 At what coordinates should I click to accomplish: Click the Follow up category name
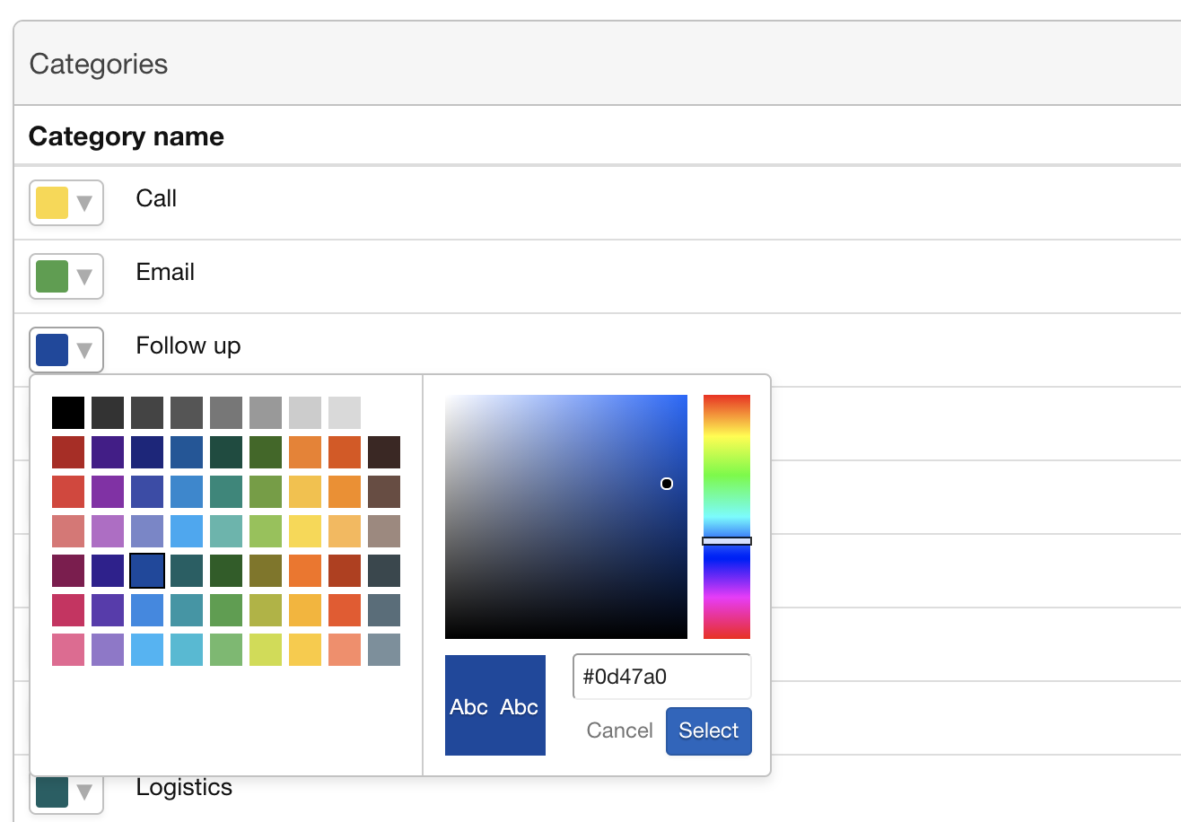point(188,345)
